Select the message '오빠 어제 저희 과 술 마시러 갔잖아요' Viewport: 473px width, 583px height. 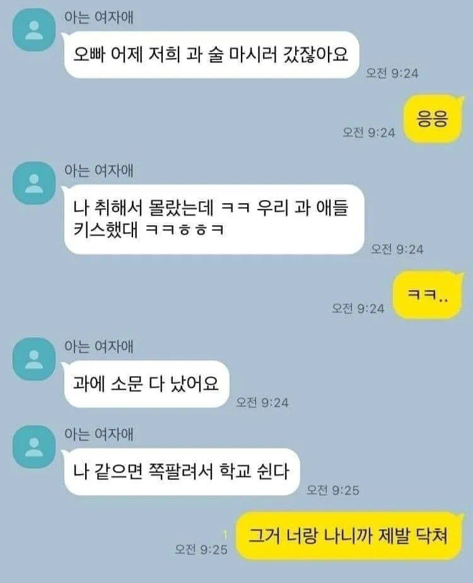(x=211, y=55)
